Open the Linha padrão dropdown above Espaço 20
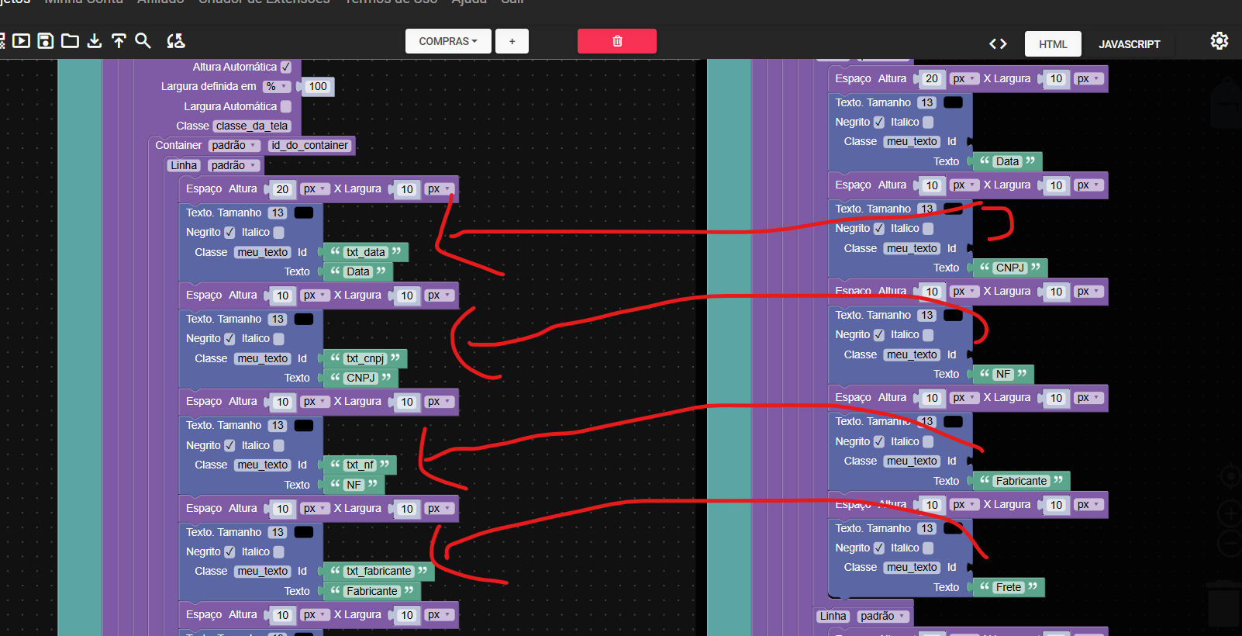Screen dimensions: 1242x636 coord(233,166)
